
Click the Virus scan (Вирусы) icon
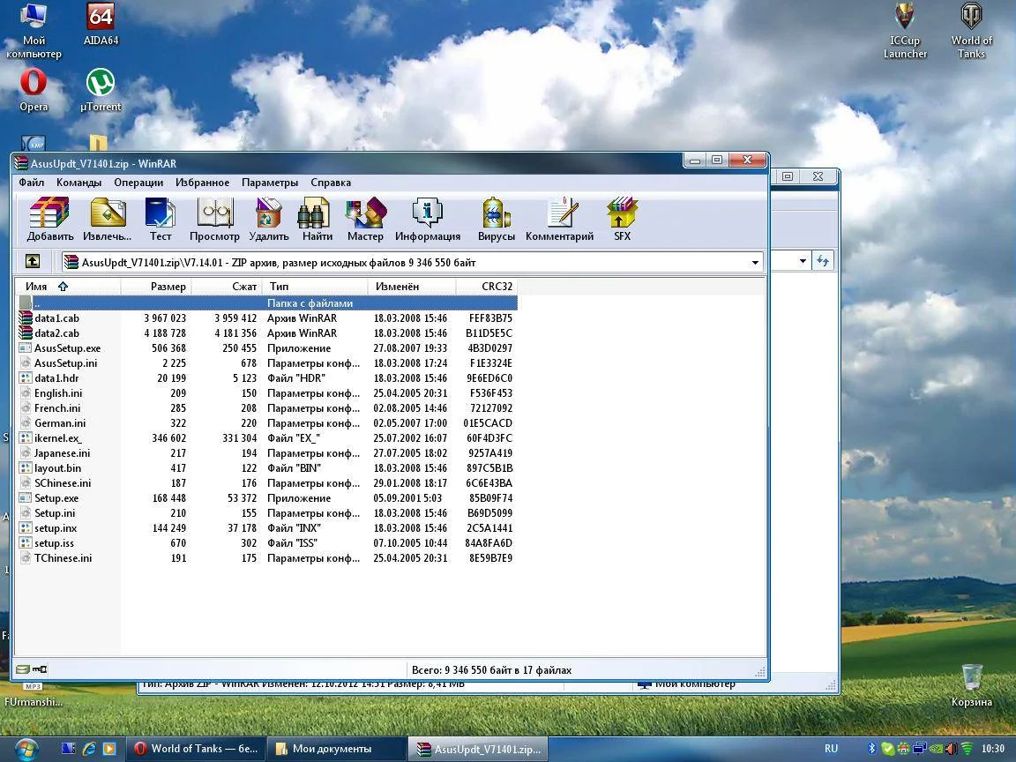pyautogui.click(x=496, y=220)
